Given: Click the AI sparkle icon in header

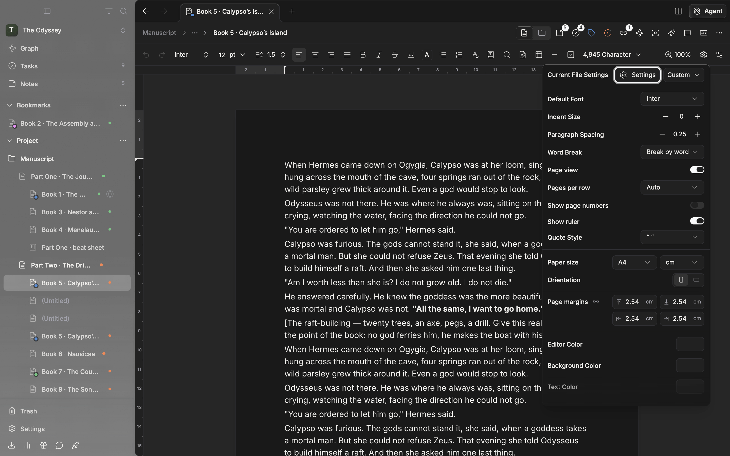Looking at the screenshot, I should tap(671, 33).
